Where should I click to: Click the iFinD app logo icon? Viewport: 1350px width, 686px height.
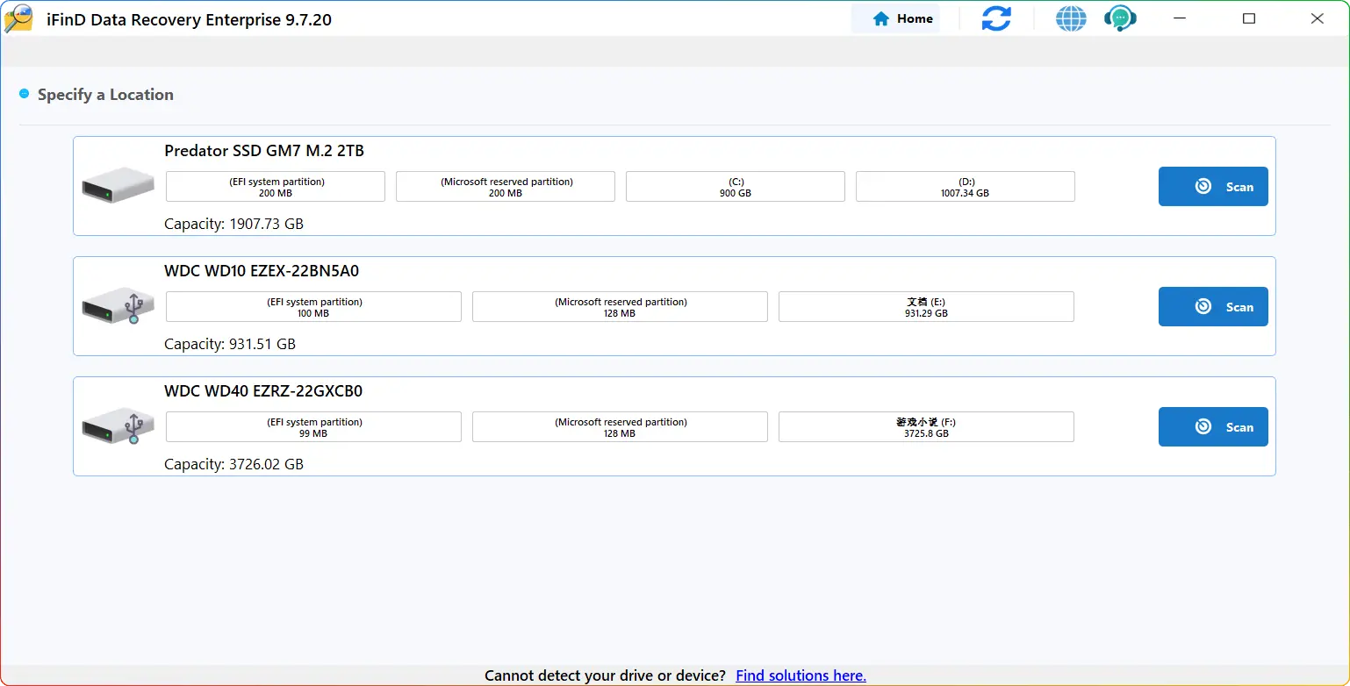coord(18,18)
